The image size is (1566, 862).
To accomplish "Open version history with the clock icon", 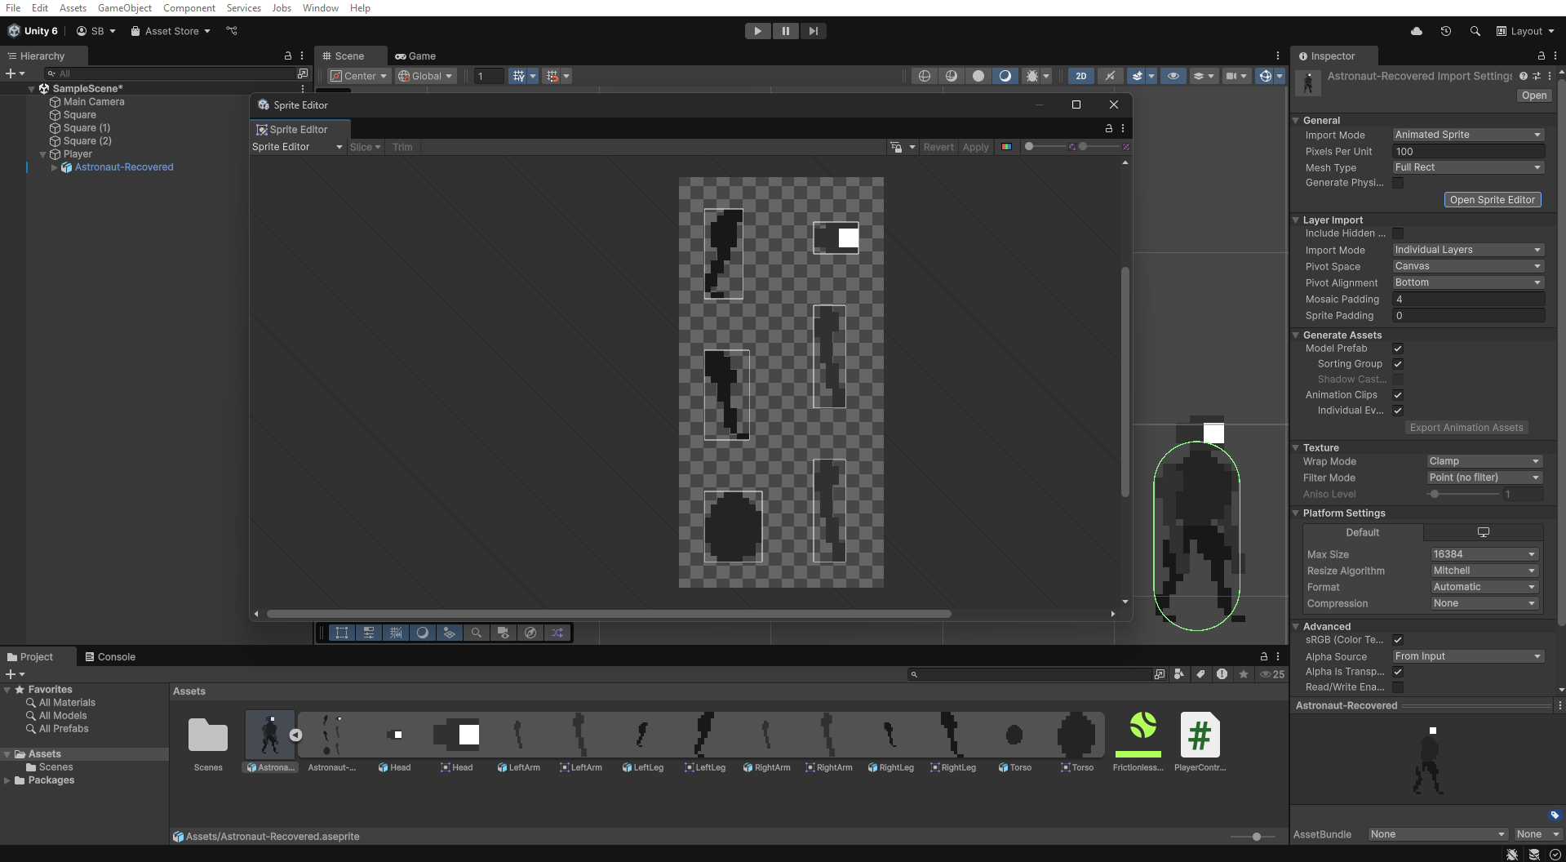I will (1445, 31).
